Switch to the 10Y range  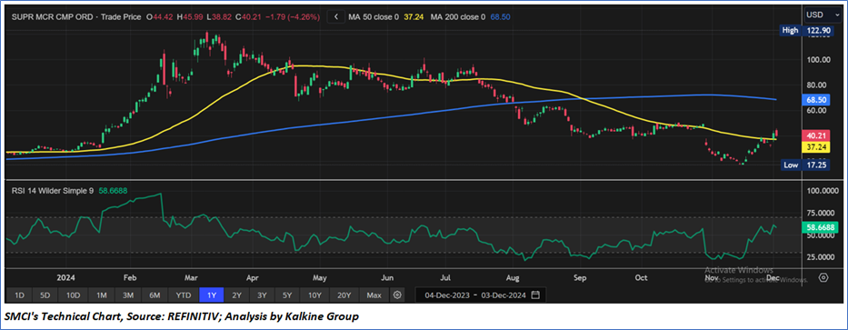pyautogui.click(x=314, y=295)
